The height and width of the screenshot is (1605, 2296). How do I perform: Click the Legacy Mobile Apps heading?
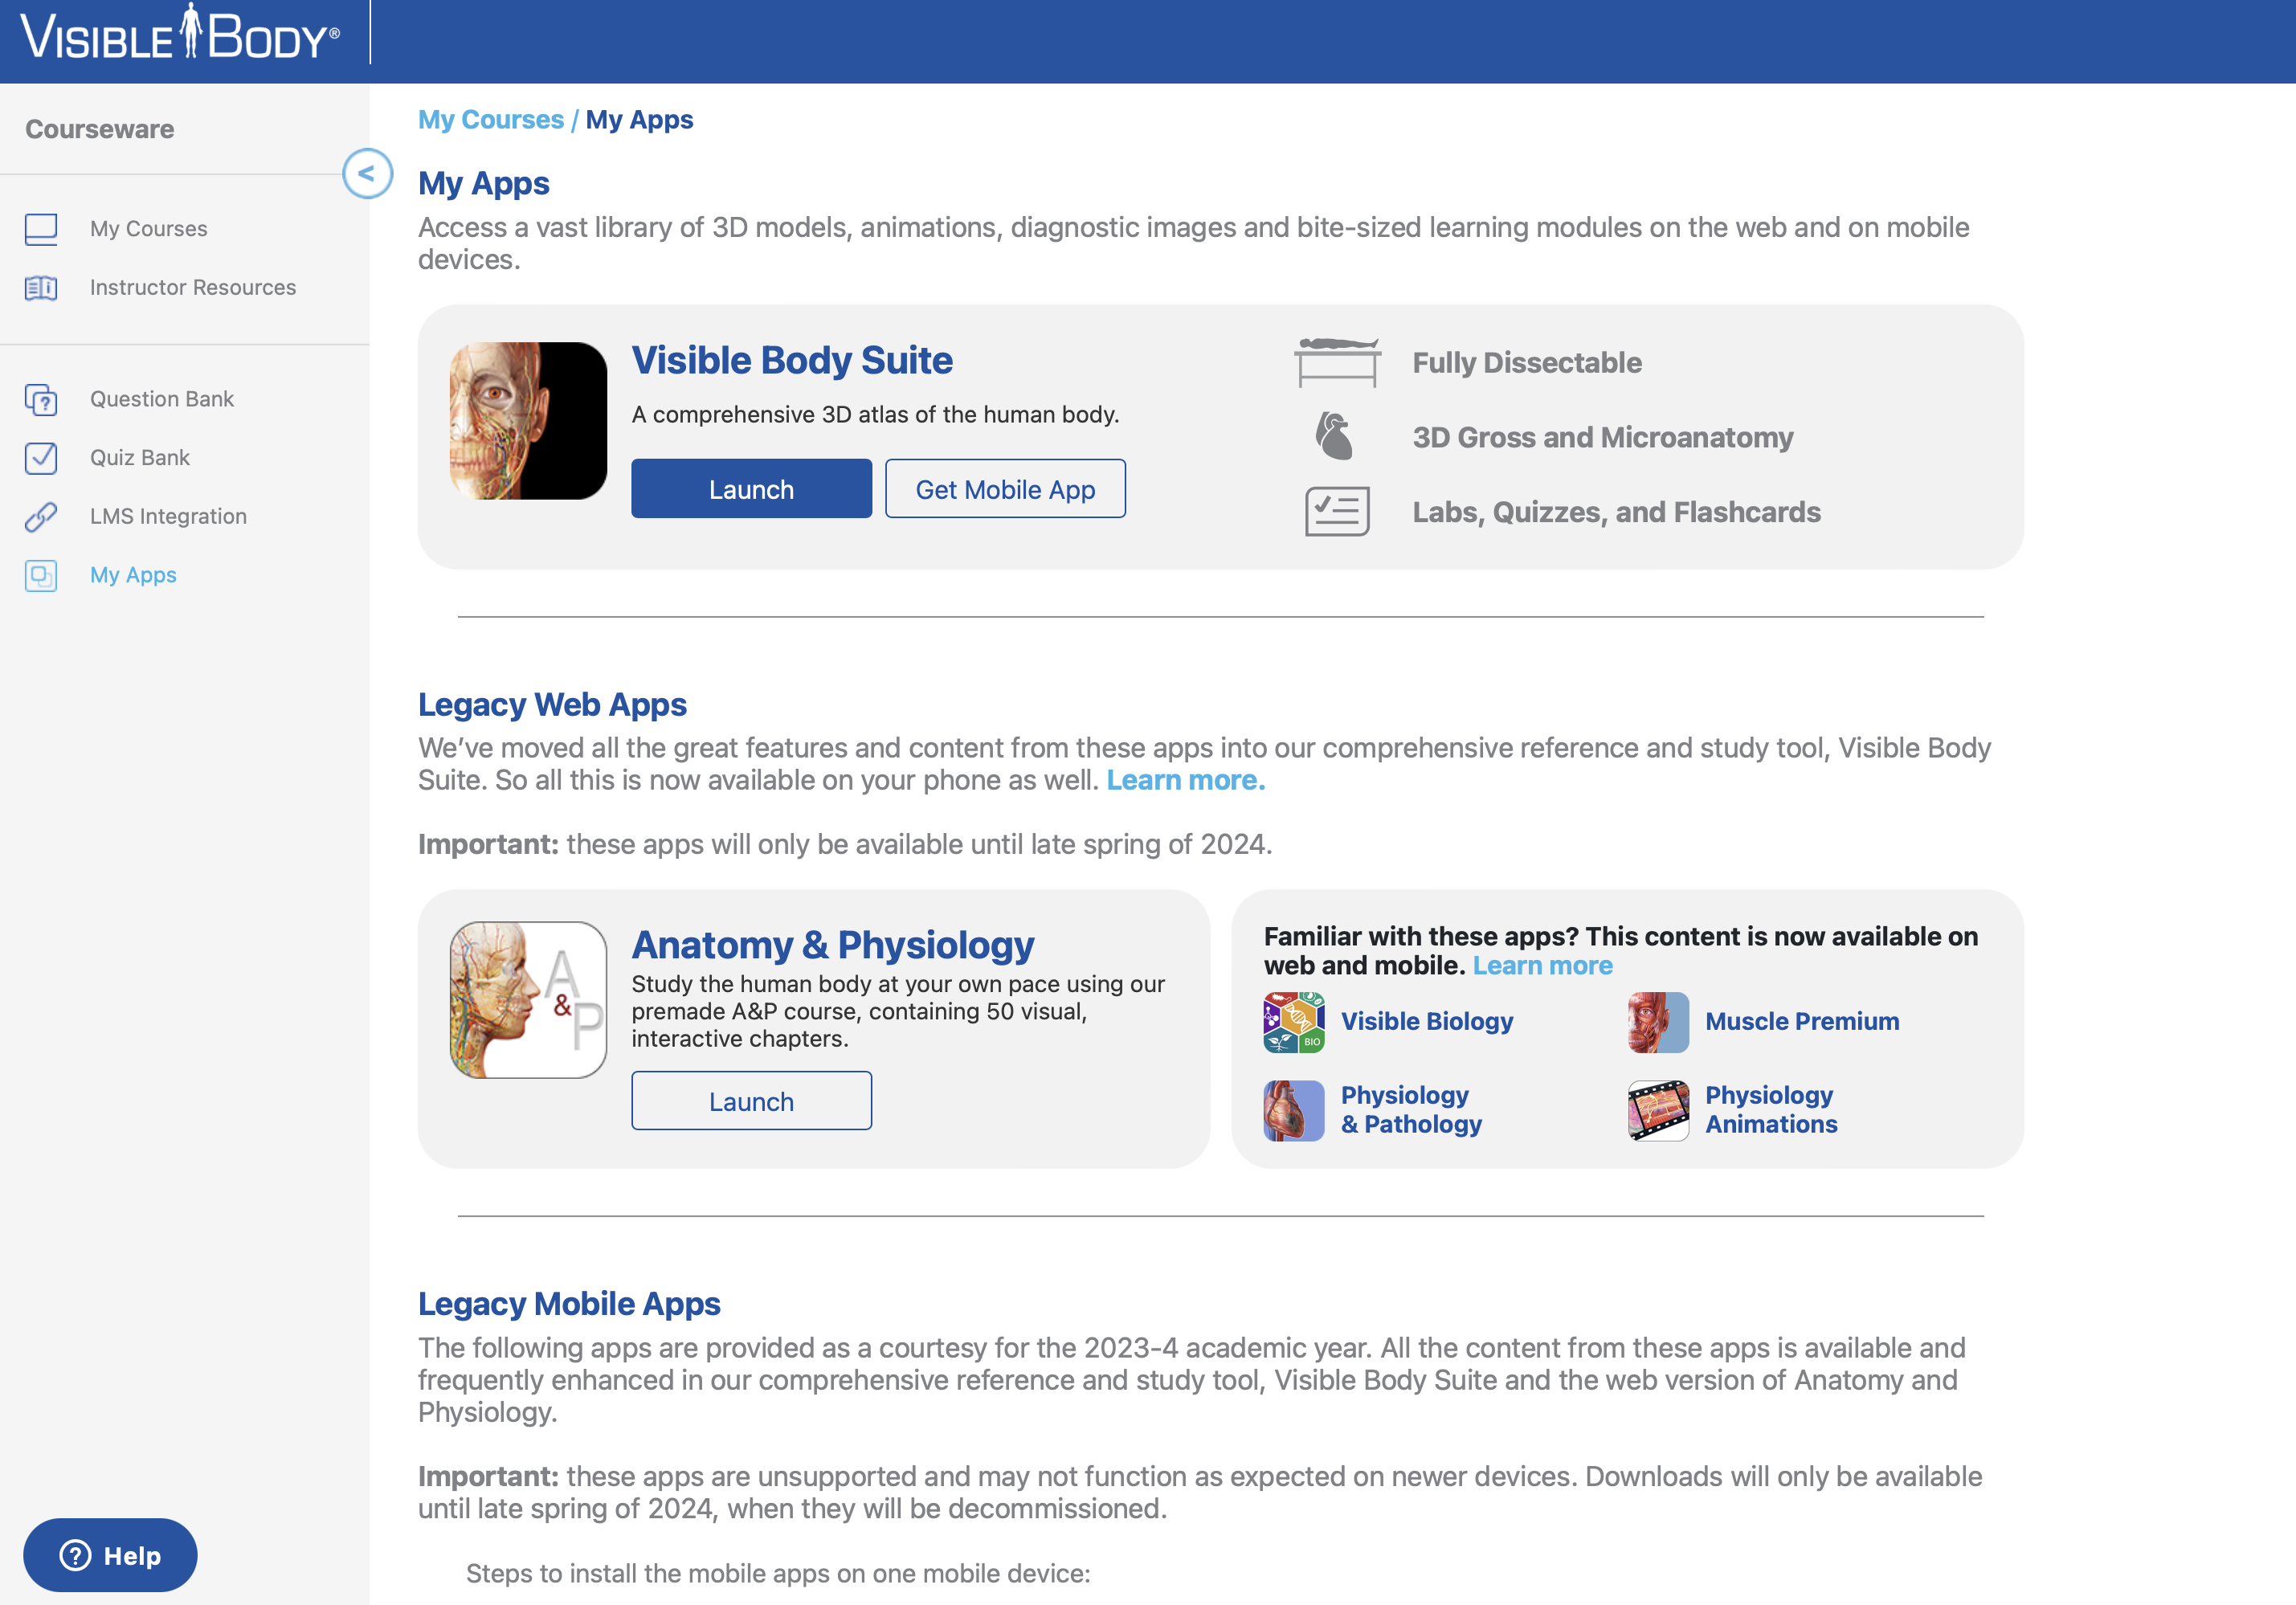click(569, 1304)
